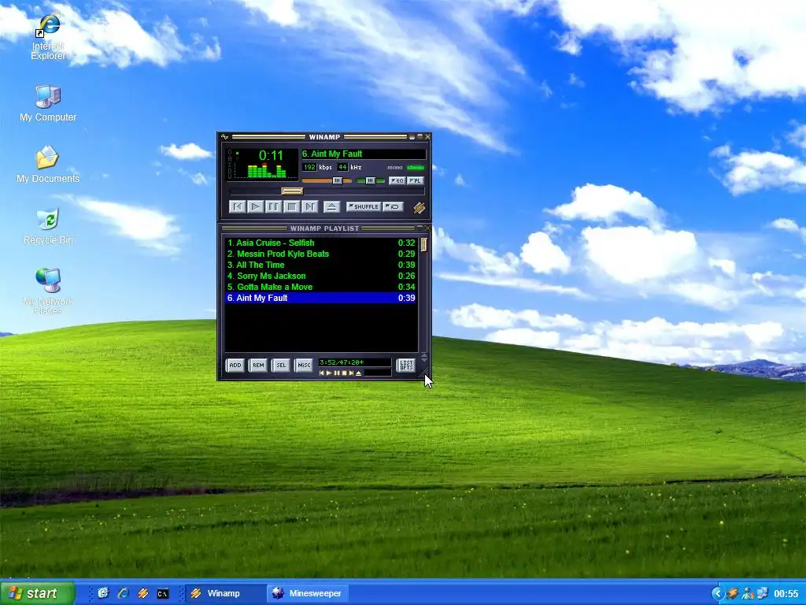The width and height of the screenshot is (806, 605).
Task: Select '2. Messin Prod Kyle Beats' in playlist
Action: pyautogui.click(x=321, y=254)
